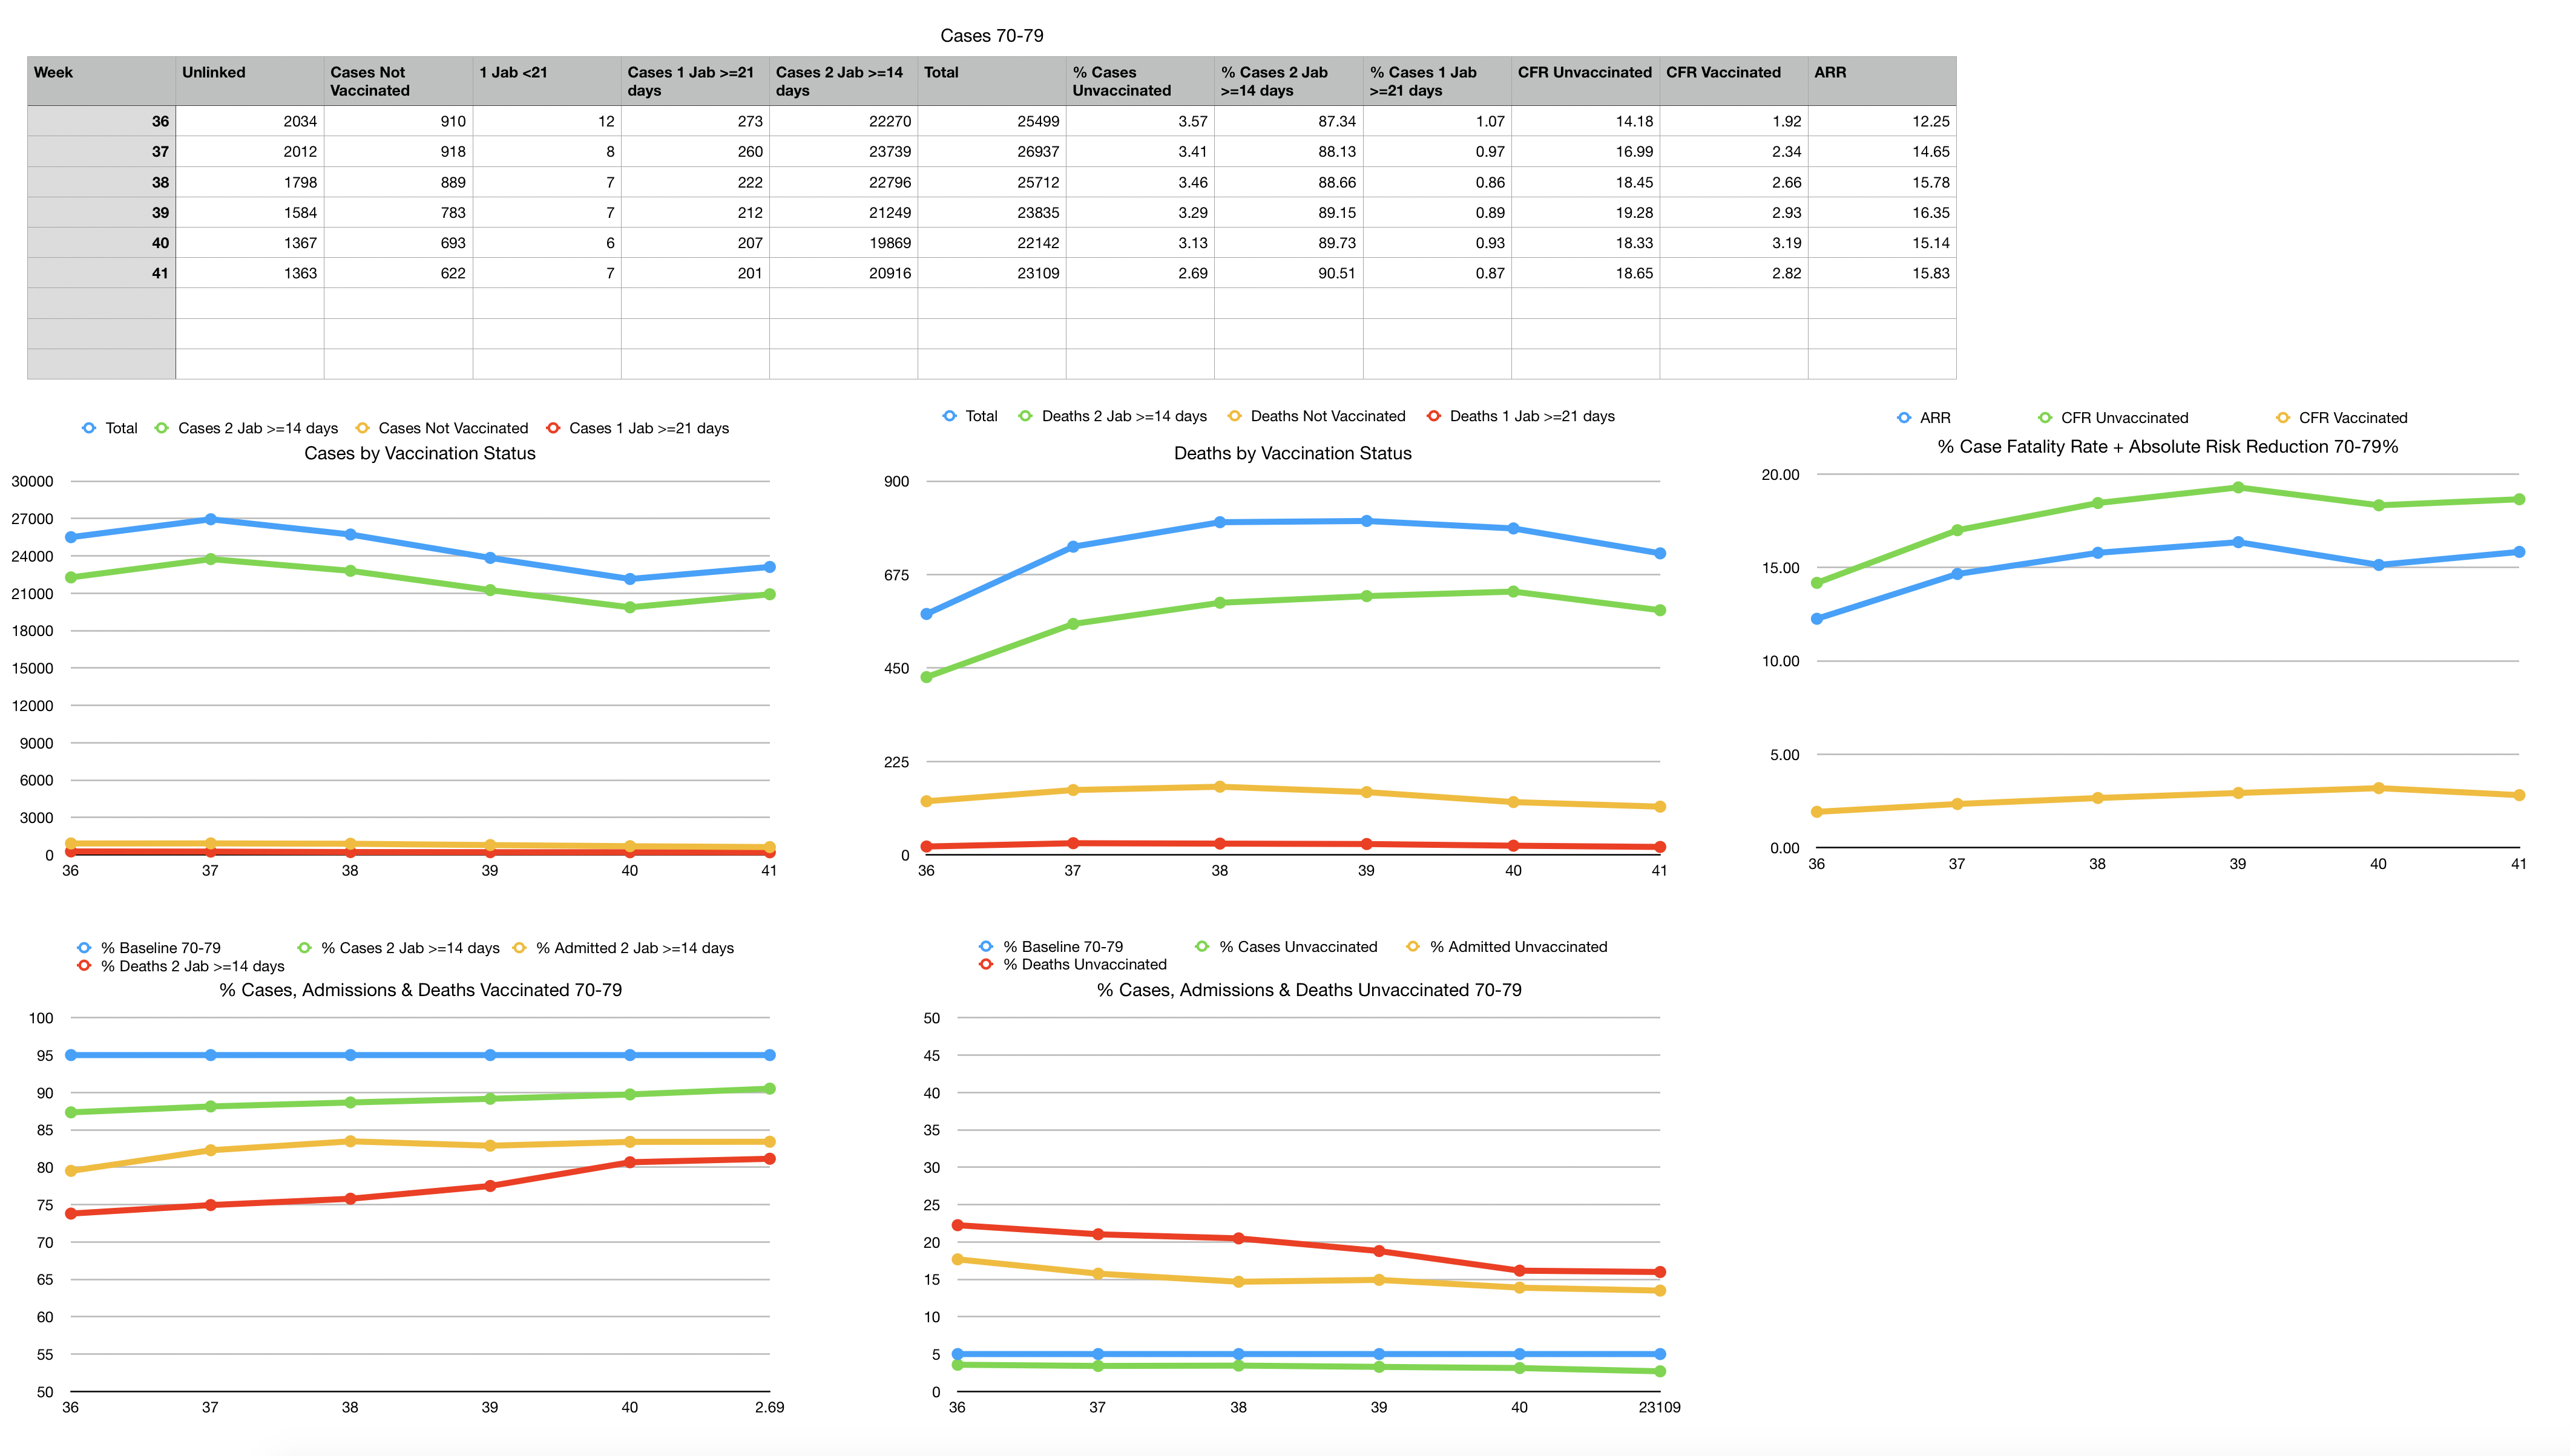Click the Deaths by Vaccination Status chart title
This screenshot has width=2570, height=1456.
pyautogui.click(x=1292, y=453)
